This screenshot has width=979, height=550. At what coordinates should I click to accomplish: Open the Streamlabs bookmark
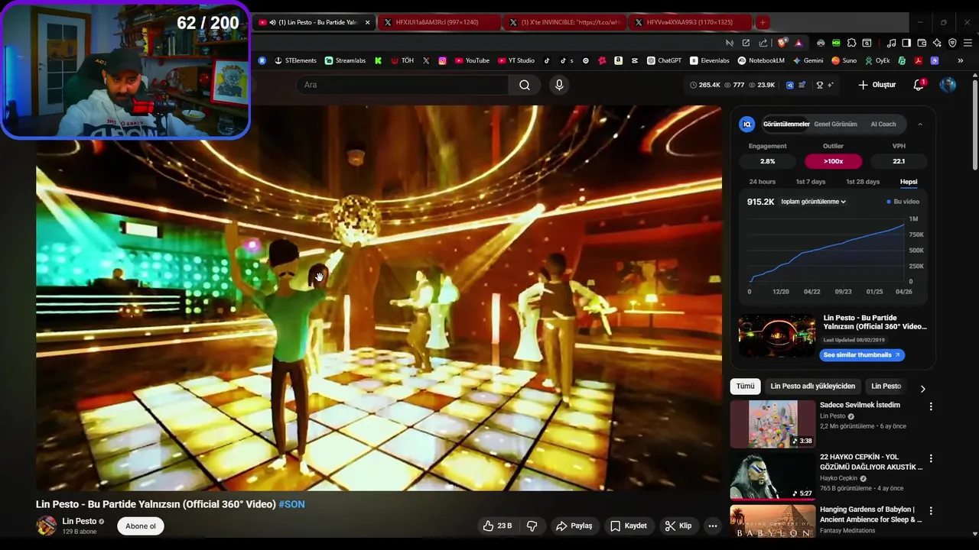[345, 60]
